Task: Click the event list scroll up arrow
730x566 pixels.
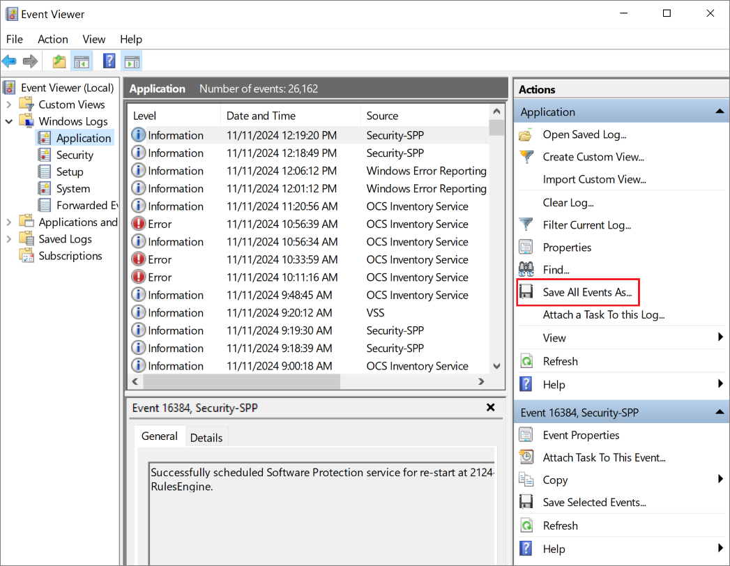Action: click(496, 112)
